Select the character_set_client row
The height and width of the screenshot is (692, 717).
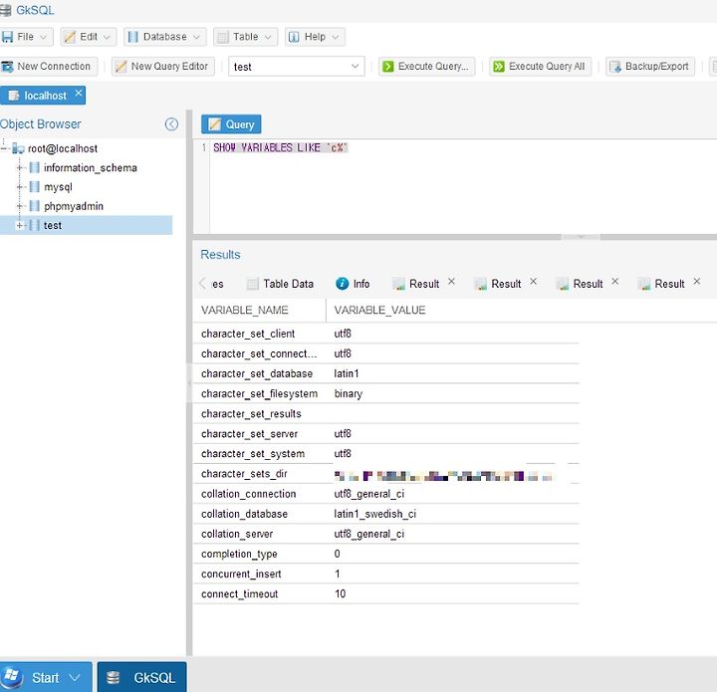(386, 334)
